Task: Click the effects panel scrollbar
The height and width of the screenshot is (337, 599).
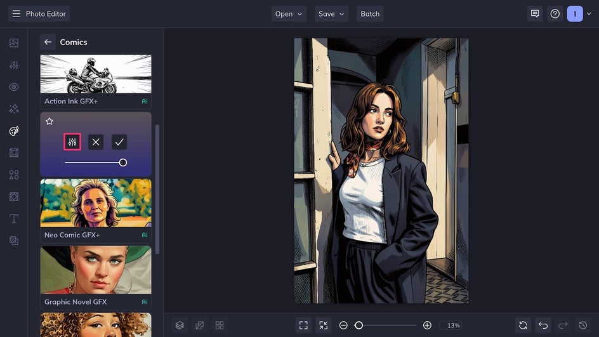Action: [x=157, y=189]
